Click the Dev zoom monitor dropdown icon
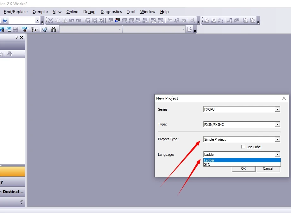 (x=34, y=29)
